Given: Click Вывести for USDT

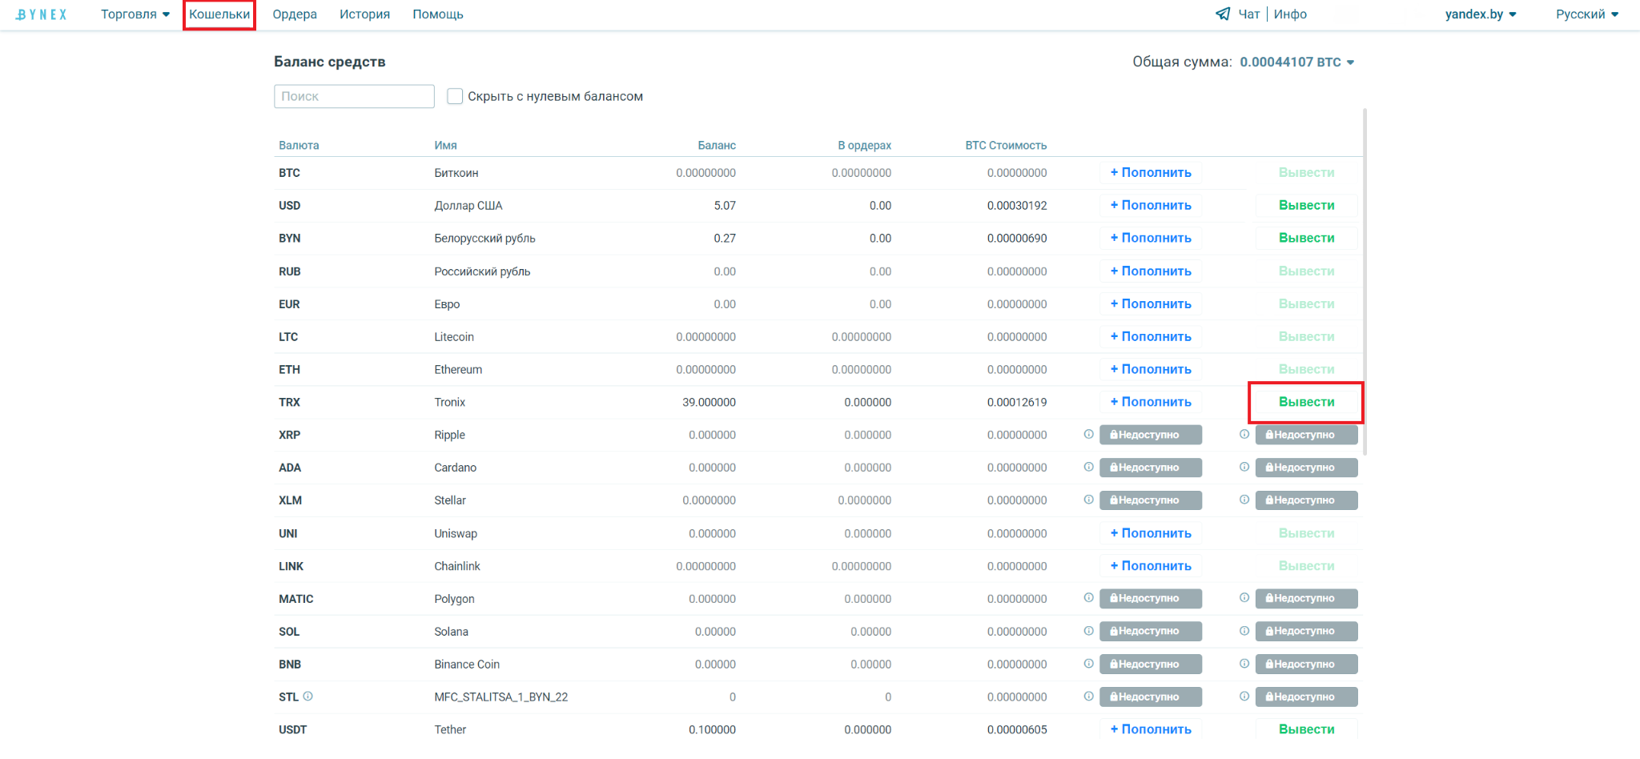Looking at the screenshot, I should tap(1306, 729).
